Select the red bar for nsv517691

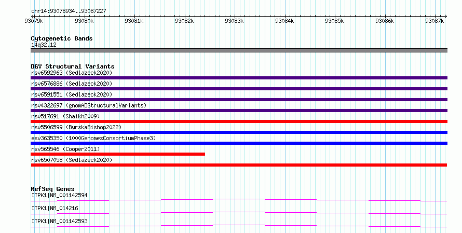pos(239,121)
